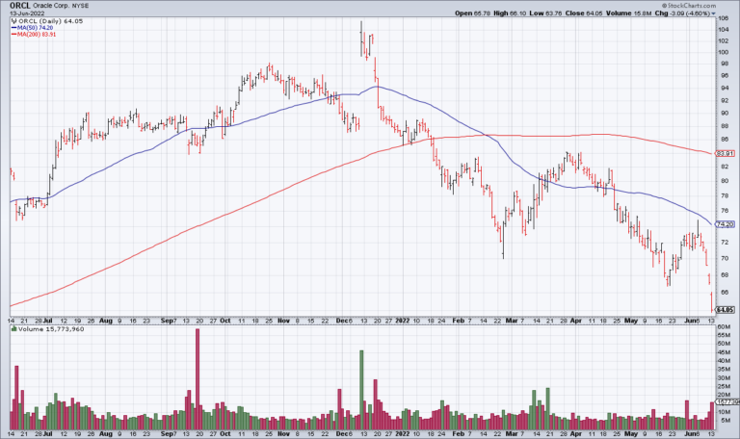Click the 64.05 last price tag on axis
740x439 pixels.
[x=724, y=309]
